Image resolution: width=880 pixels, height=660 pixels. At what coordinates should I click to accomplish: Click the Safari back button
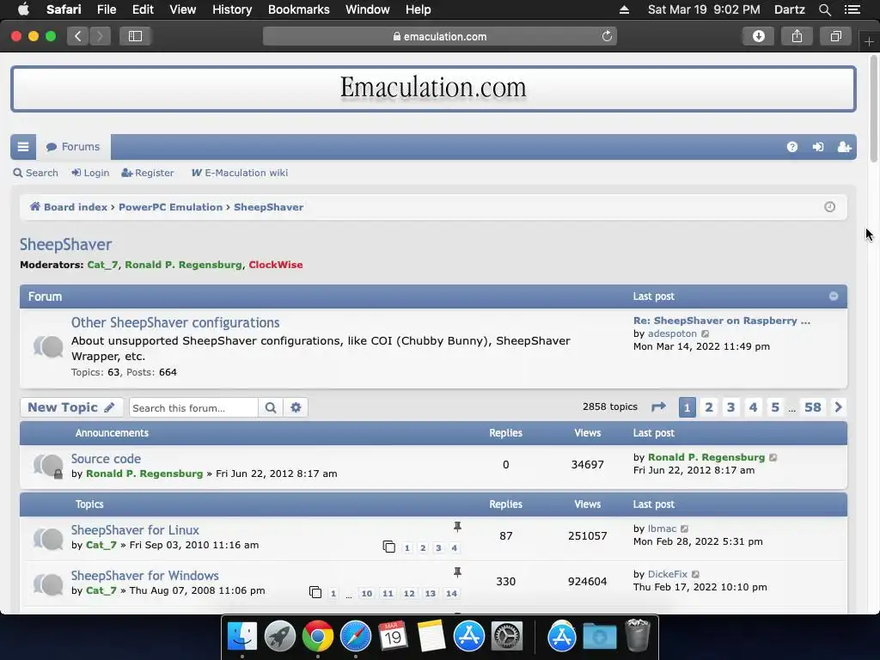point(78,36)
